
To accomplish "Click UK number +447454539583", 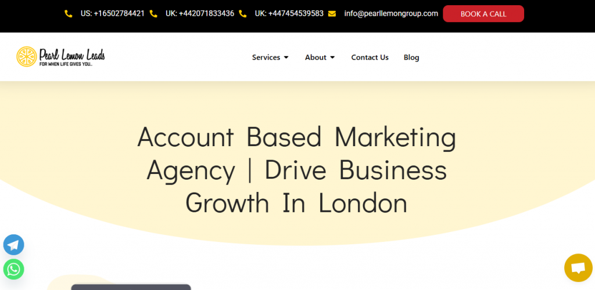I will pos(289,13).
